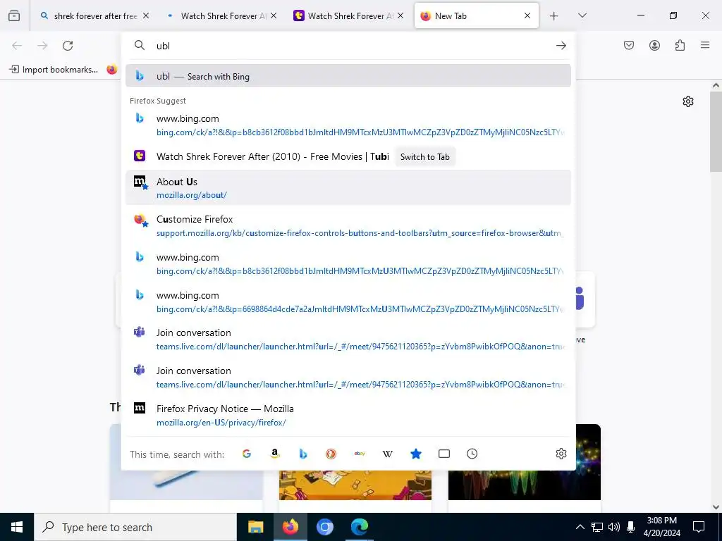Image resolution: width=722 pixels, height=541 pixels.
Task: Click Import bookmarks in the toolbar
Action: click(x=54, y=70)
